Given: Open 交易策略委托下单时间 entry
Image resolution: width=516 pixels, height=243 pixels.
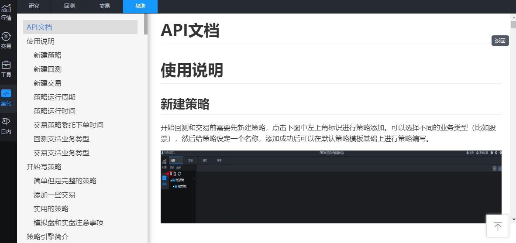Looking at the screenshot, I should pos(69,125).
